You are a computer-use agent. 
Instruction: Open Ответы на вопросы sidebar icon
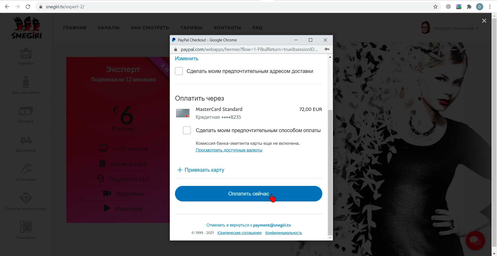(x=26, y=198)
